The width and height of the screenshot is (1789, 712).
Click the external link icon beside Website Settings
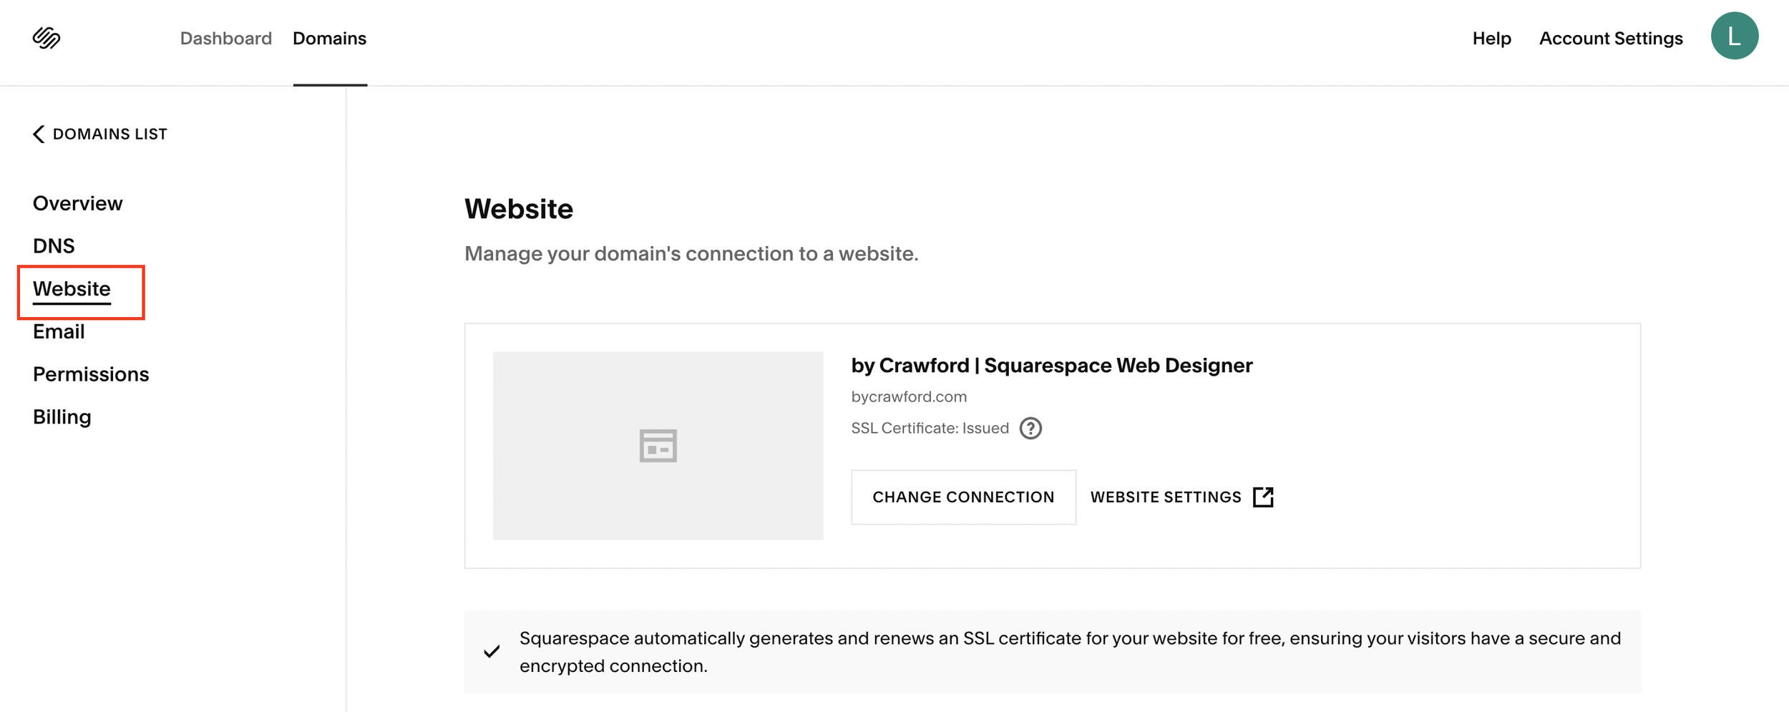pos(1264,496)
